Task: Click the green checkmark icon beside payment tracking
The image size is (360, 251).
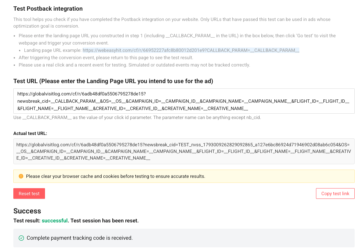Action: (x=21, y=238)
